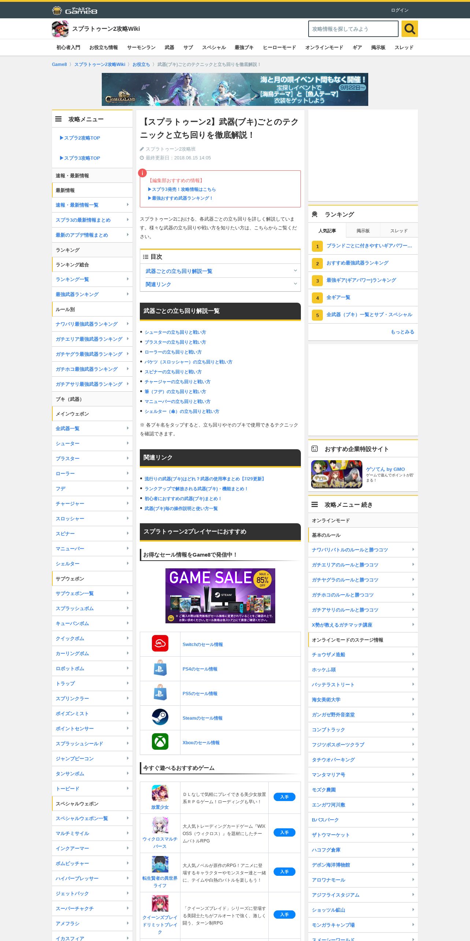Screen dimensions: 470x941
Task: Open ヒーローモード in the navigation bar
Action: click(279, 48)
